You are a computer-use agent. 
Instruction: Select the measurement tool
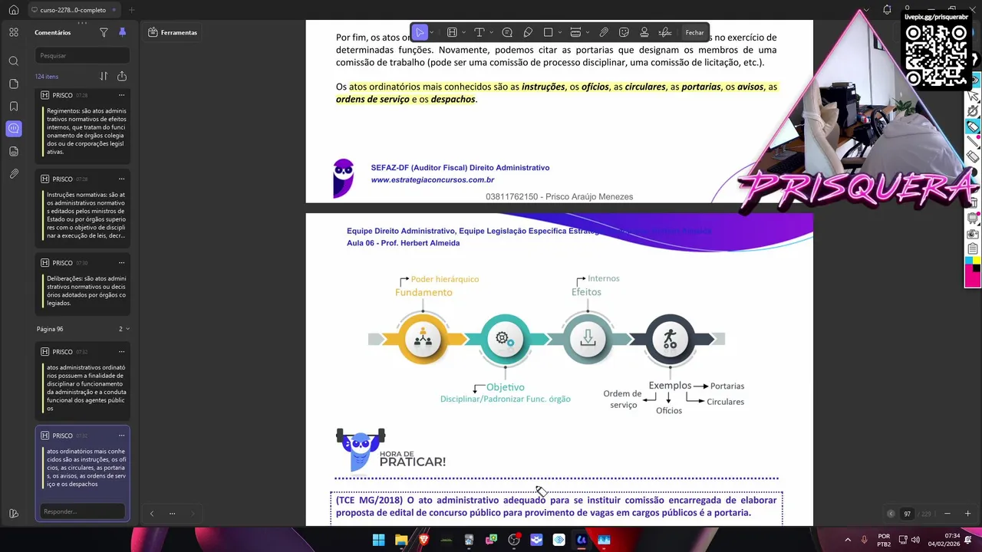[575, 32]
